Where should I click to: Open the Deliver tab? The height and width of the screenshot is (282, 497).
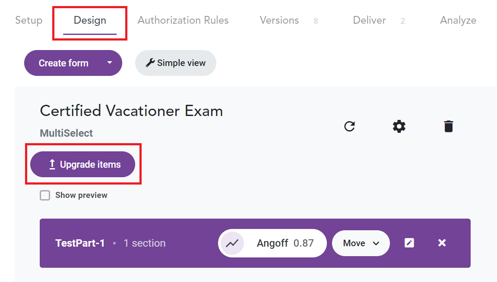point(369,20)
